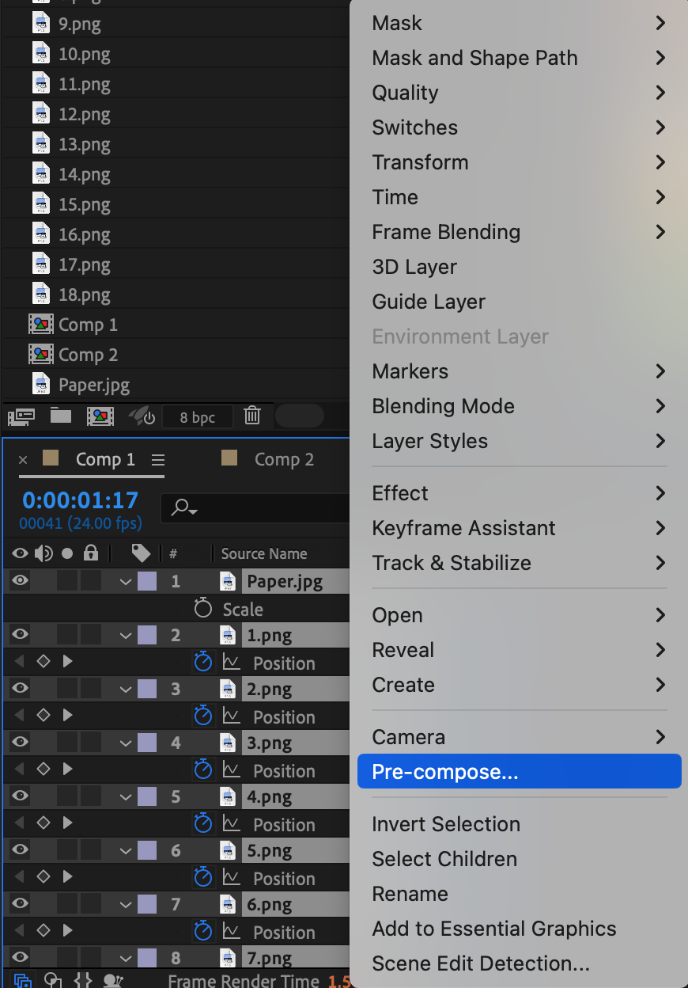The height and width of the screenshot is (988, 688).
Task: Click the label color swatch of 6.png
Action: point(146,904)
